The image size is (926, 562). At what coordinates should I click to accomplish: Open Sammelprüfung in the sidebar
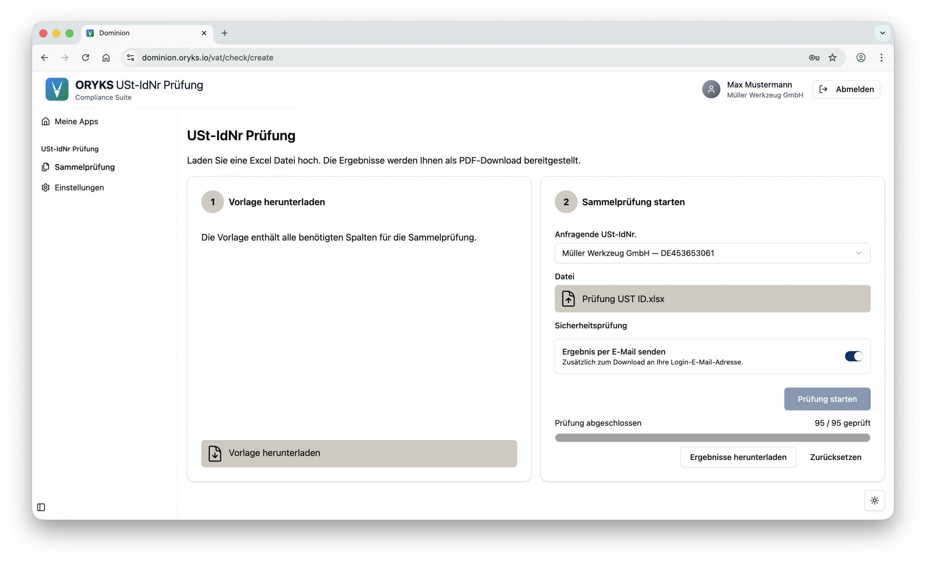[85, 167]
